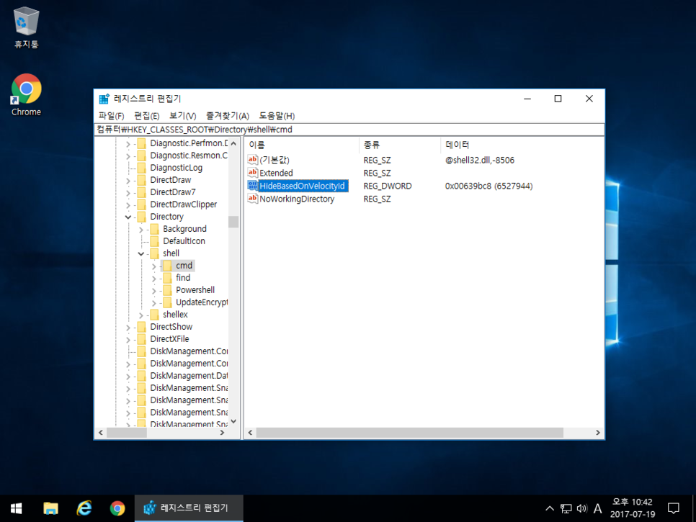Click the DefaultIcon folder icon
696x522 pixels.
tap(154, 241)
